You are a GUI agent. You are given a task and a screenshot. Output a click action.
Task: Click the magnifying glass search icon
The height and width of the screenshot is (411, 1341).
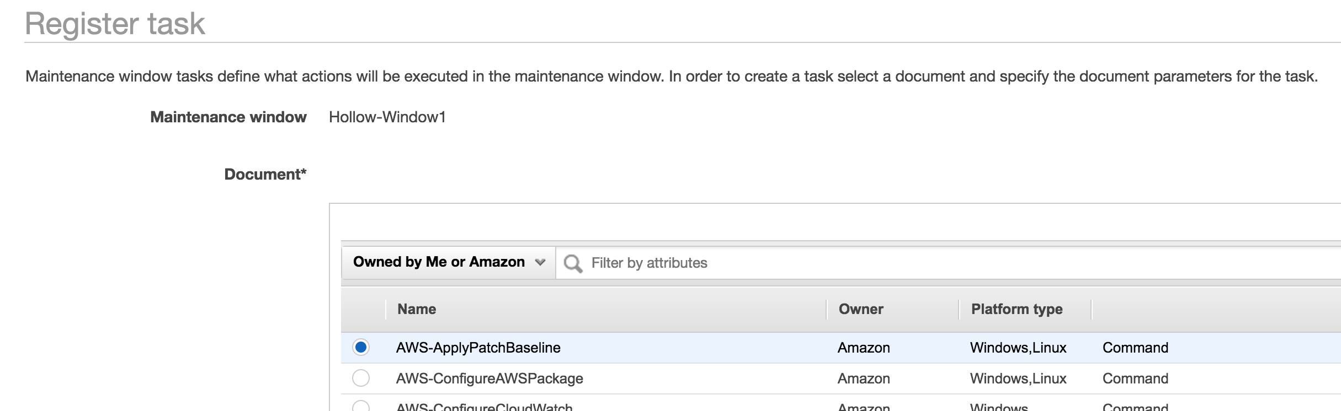(573, 263)
